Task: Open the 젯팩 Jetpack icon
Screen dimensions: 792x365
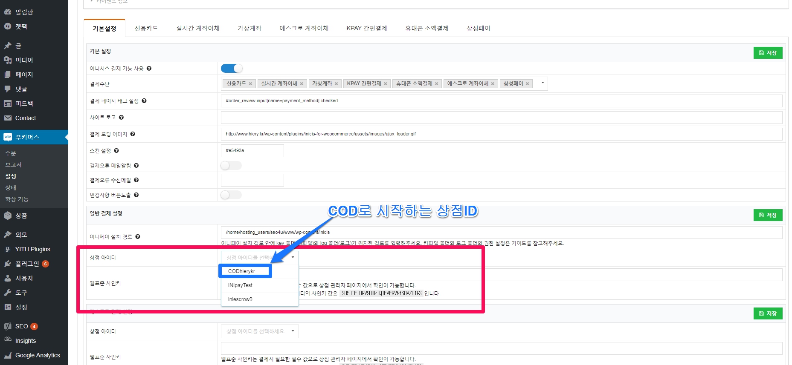Action: pyautogui.click(x=8, y=26)
